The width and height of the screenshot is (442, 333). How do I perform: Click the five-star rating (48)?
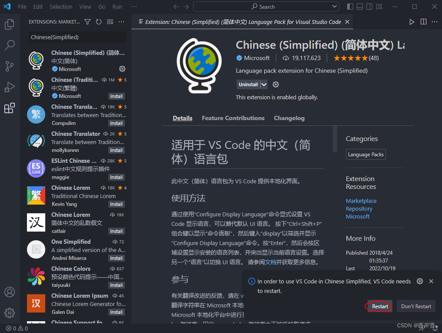[356, 58]
